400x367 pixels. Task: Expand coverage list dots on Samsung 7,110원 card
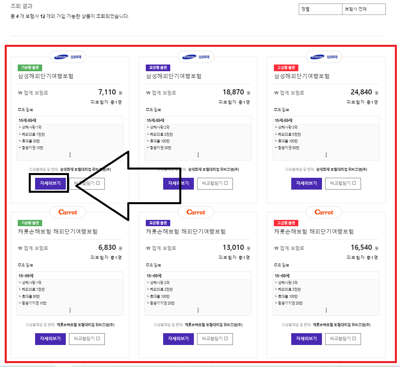70,155
